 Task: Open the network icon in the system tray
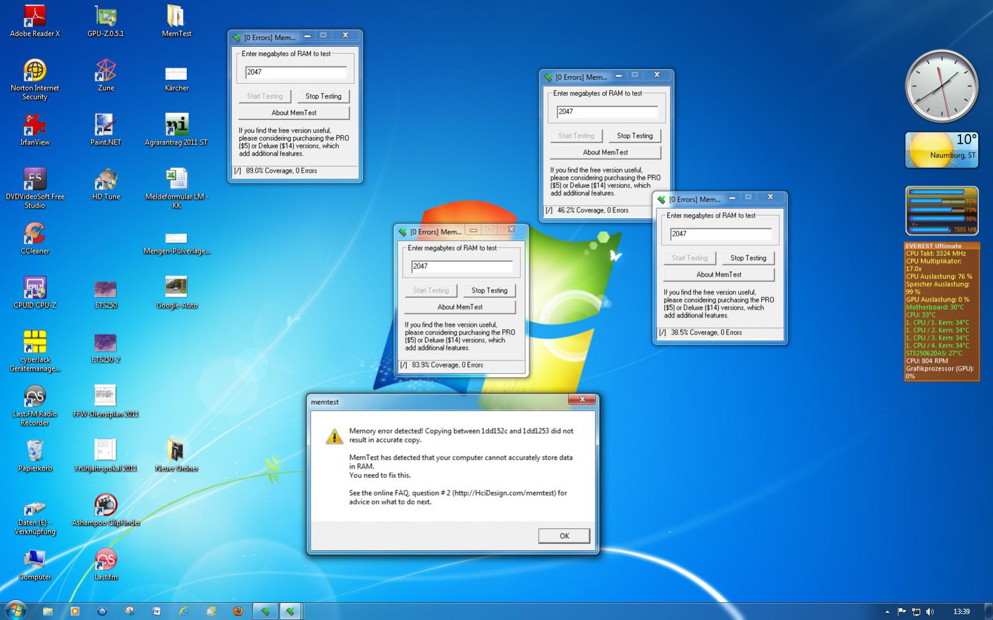pyautogui.click(x=916, y=611)
